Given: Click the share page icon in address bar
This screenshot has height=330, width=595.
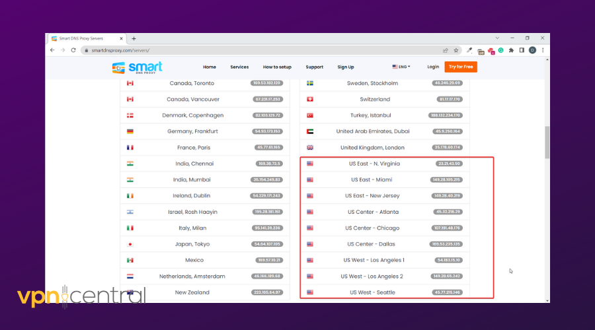Looking at the screenshot, I should [x=446, y=50].
